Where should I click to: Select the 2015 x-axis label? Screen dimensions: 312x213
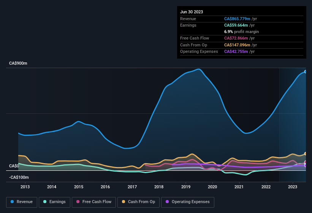pyautogui.click(x=79, y=187)
